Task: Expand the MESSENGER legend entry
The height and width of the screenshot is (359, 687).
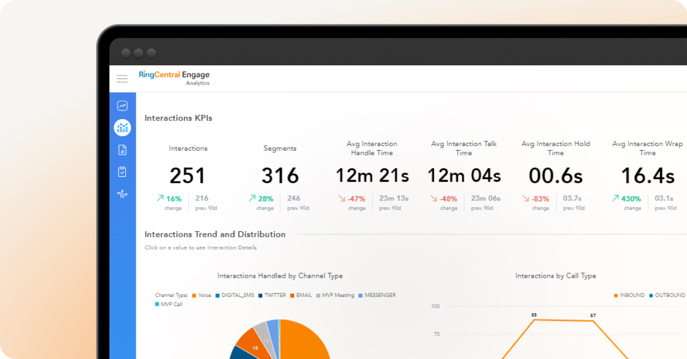Action: click(378, 295)
